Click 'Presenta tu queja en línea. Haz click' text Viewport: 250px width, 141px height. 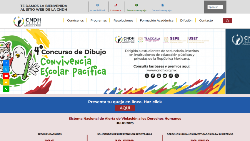tap(125, 102)
